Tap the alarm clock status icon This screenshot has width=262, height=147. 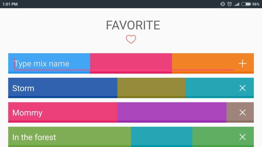point(229,4)
